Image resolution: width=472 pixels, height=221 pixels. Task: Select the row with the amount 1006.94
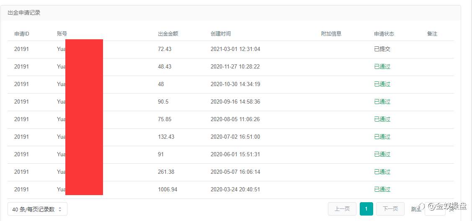(231, 190)
